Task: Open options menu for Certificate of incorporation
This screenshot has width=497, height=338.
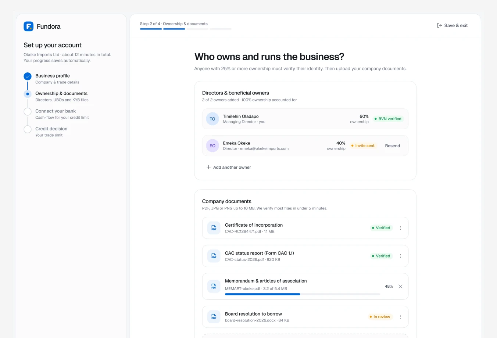Action: point(400,228)
